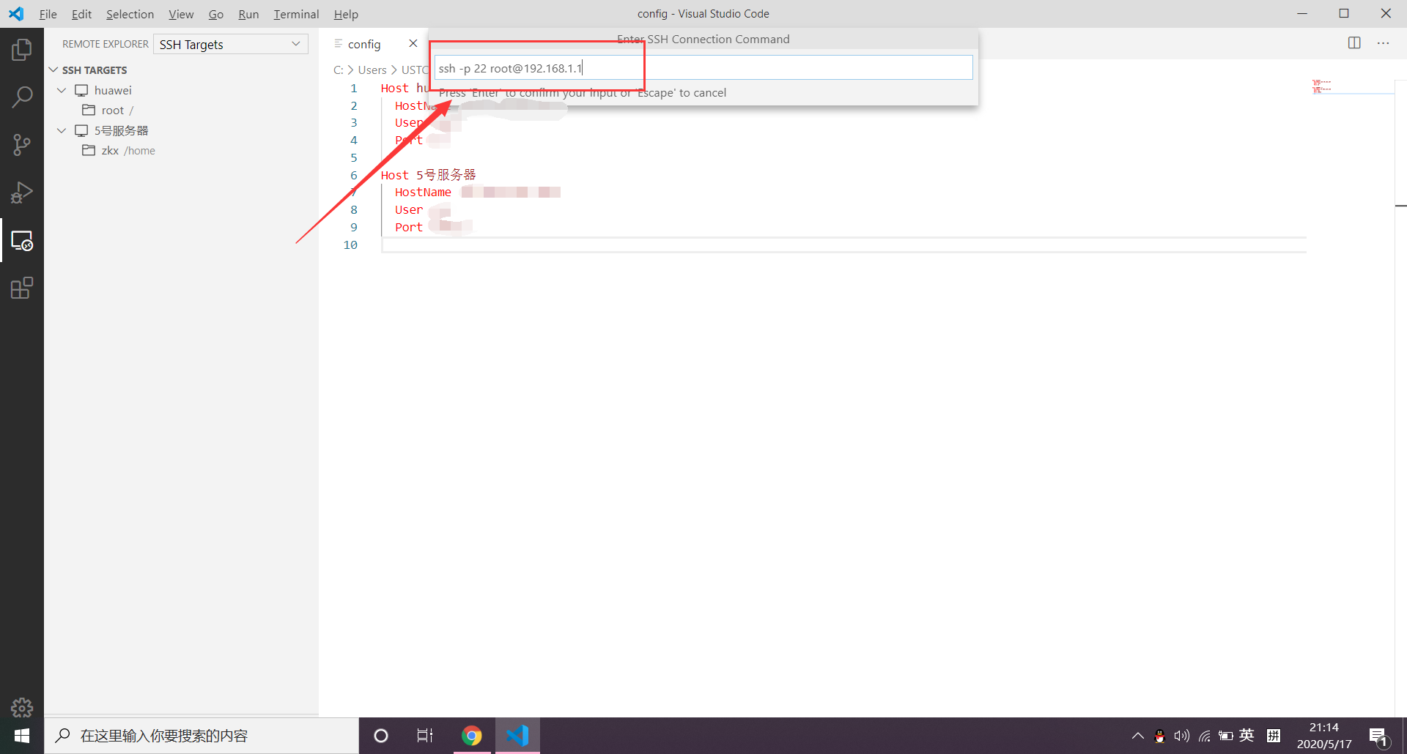The height and width of the screenshot is (754, 1407).
Task: Click the REMOTE EXPLORER panel title
Action: pos(105,44)
